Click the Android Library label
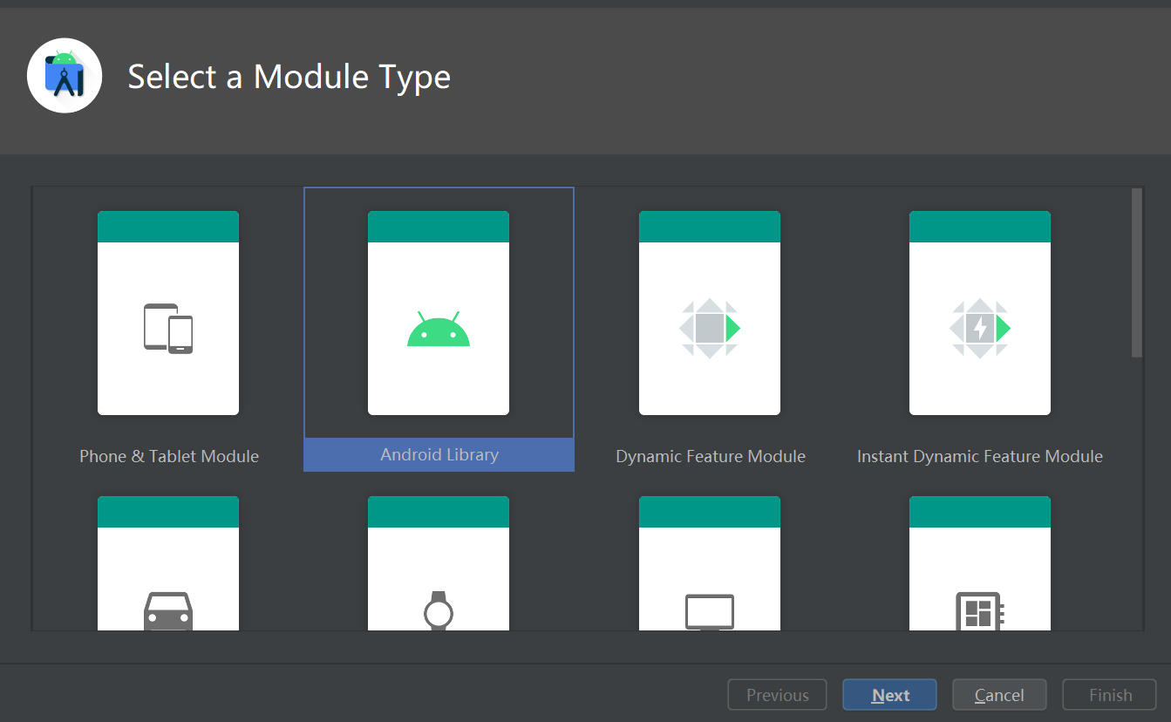 (x=439, y=454)
